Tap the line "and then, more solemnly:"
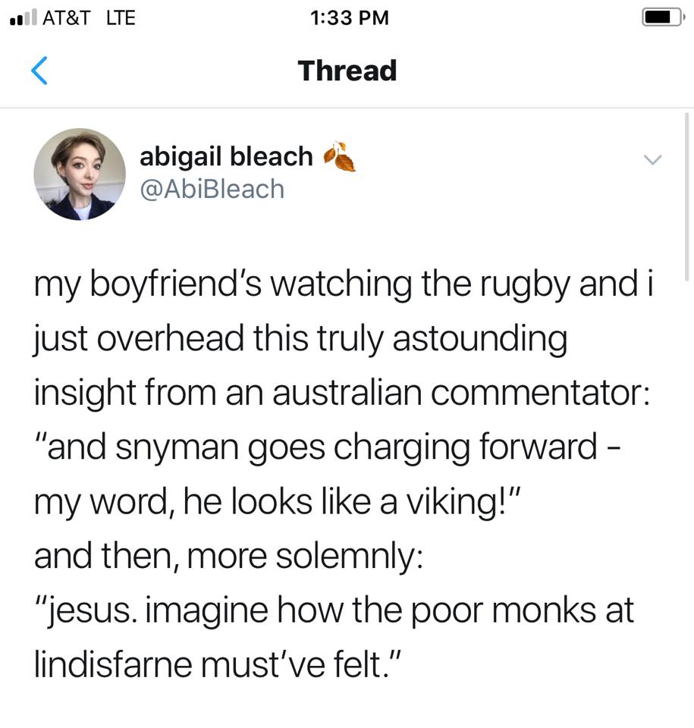This screenshot has height=728, width=694. (x=229, y=557)
